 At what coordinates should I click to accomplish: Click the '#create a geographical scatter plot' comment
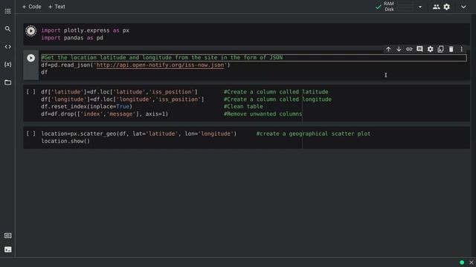[x=313, y=133]
